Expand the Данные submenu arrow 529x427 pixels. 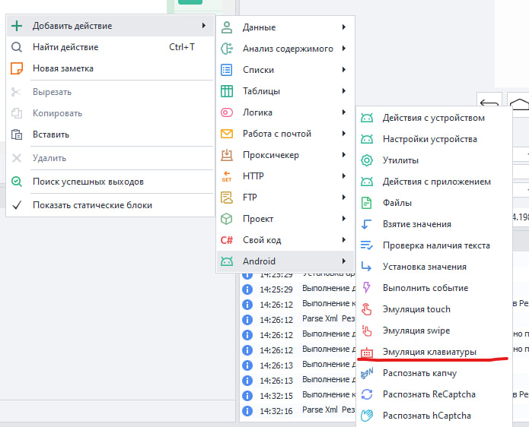pos(343,27)
